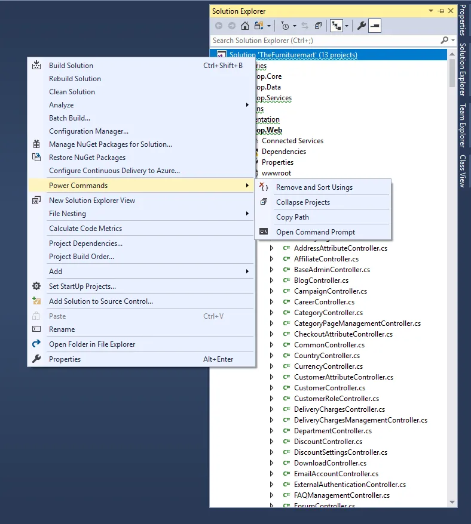
Task: Select Calculate Code Metrics menu entry
Action: pos(142,228)
